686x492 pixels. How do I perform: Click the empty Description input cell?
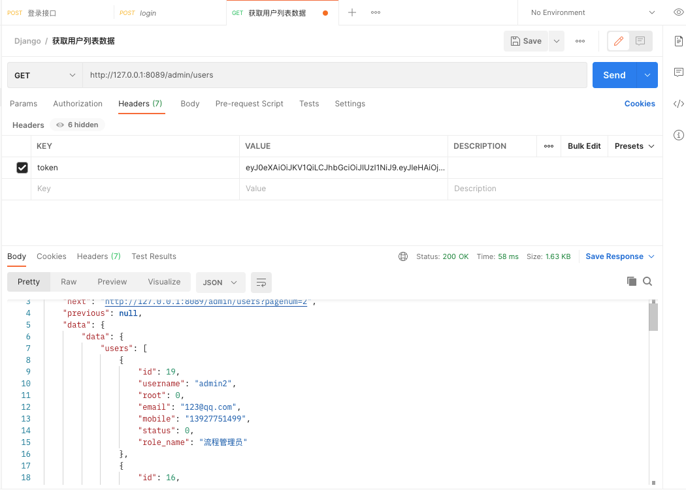(555, 189)
